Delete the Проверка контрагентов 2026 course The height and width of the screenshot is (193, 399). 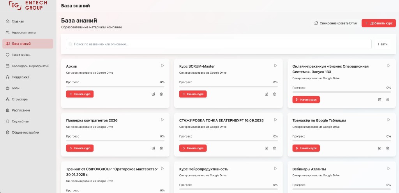(x=161, y=148)
